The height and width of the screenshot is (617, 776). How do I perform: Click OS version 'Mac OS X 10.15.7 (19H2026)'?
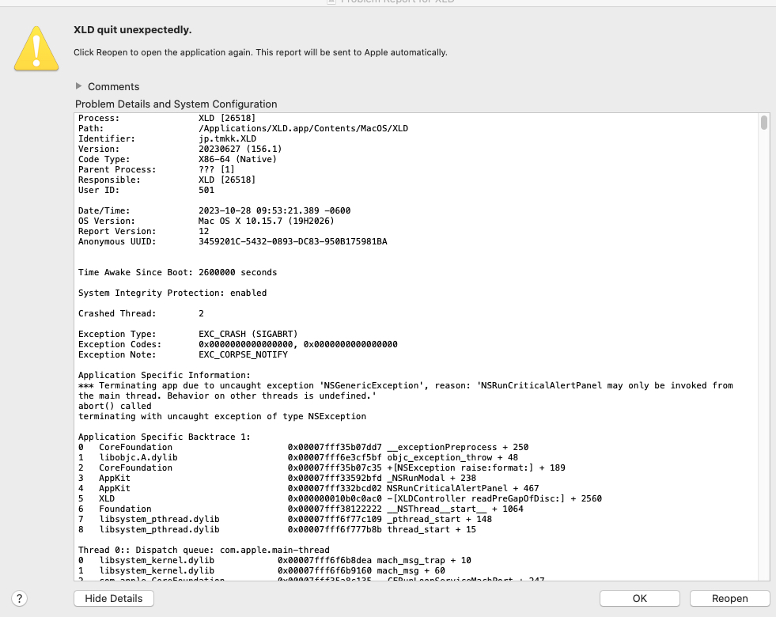pyautogui.click(x=267, y=221)
